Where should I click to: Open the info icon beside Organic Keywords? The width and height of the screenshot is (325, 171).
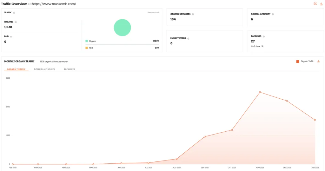tap(193, 14)
